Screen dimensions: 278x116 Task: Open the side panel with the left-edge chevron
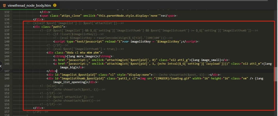(x=1, y=66)
